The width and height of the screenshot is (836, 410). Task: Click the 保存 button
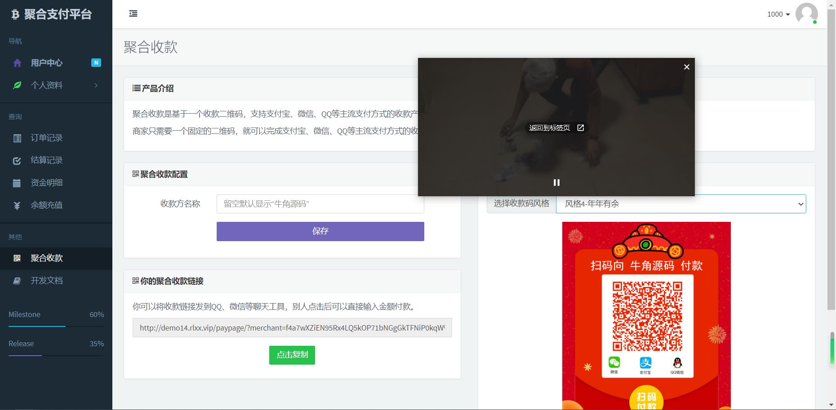pyautogui.click(x=320, y=231)
